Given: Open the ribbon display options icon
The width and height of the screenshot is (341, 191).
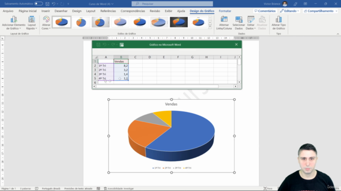Looking at the screenshot, I should tap(305, 4).
